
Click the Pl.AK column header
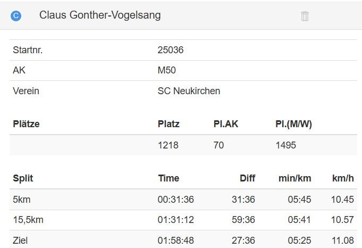[x=226, y=124]
